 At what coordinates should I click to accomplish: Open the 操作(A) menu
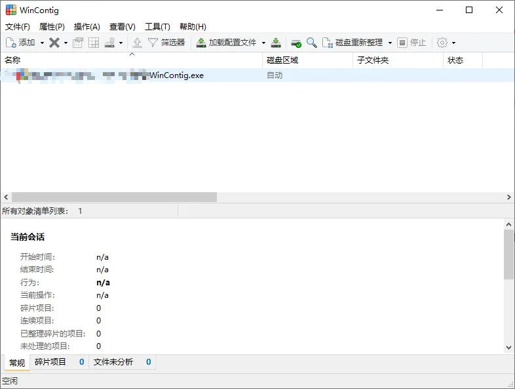[87, 27]
